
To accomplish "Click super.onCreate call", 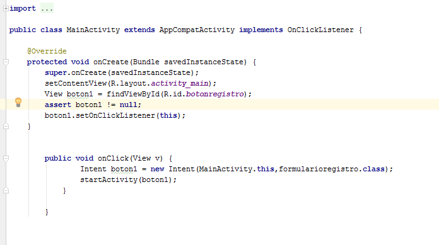I will (75, 72).
